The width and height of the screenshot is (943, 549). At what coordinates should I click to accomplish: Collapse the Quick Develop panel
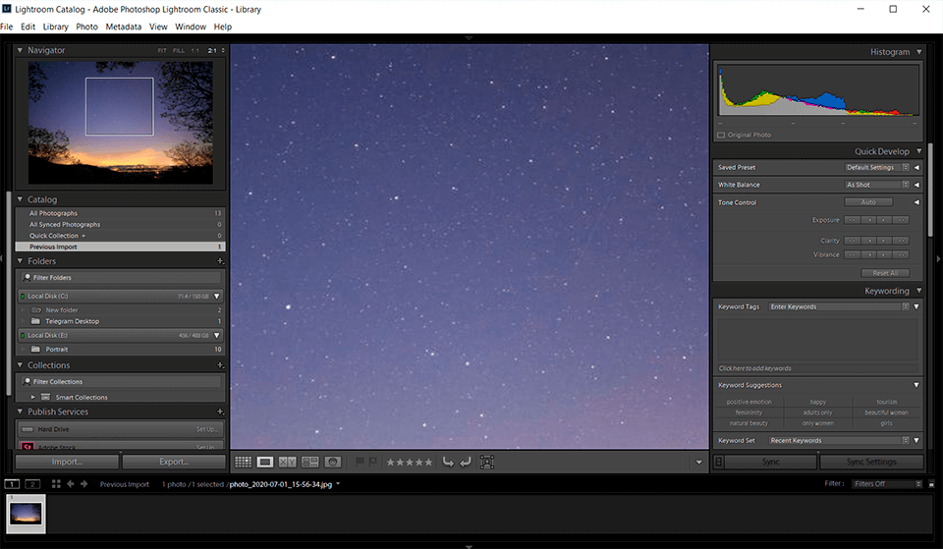919,151
